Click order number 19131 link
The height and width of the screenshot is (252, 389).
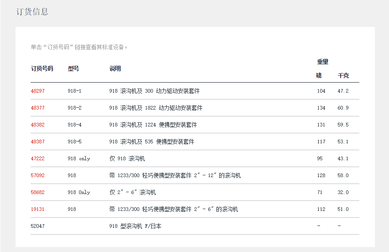(x=37, y=209)
